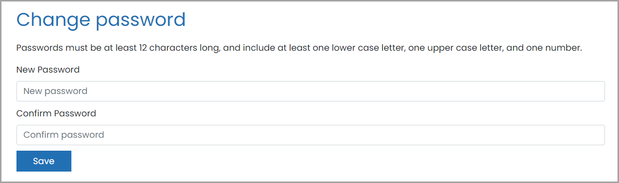
Task: Click the label above the New password box
Action: [48, 70]
